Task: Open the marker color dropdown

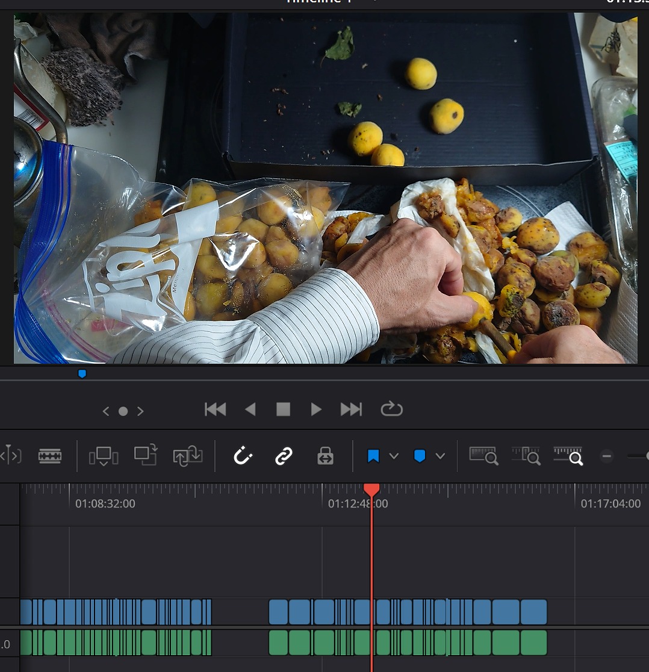Action: 440,456
